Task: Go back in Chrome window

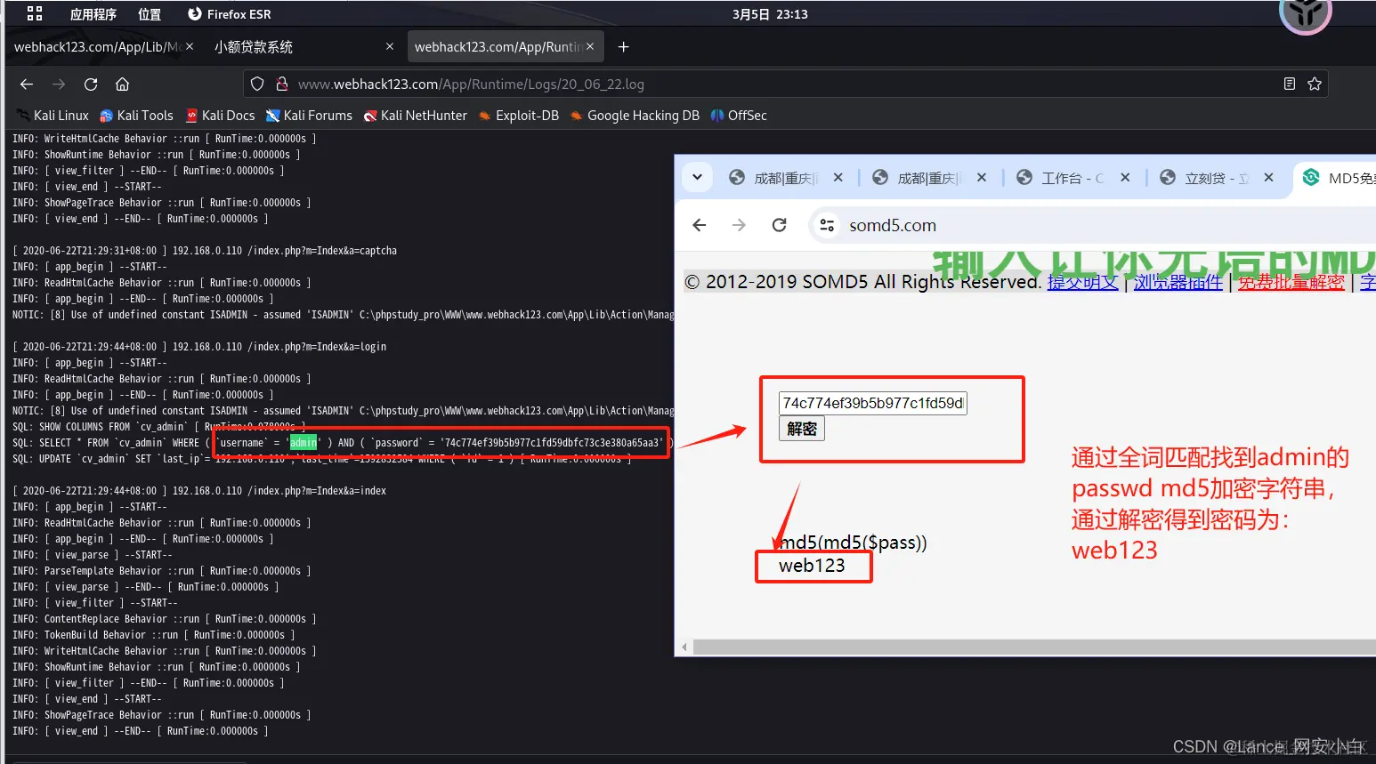Action: tap(700, 225)
